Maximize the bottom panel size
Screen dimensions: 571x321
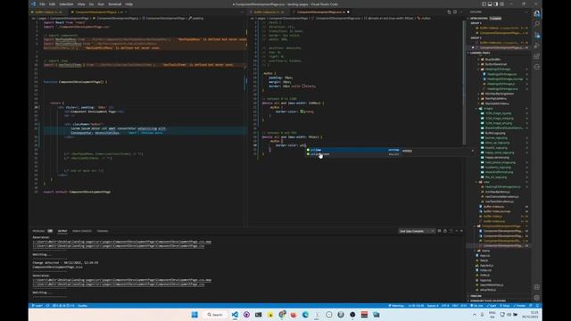pyautogui.click(x=456, y=231)
